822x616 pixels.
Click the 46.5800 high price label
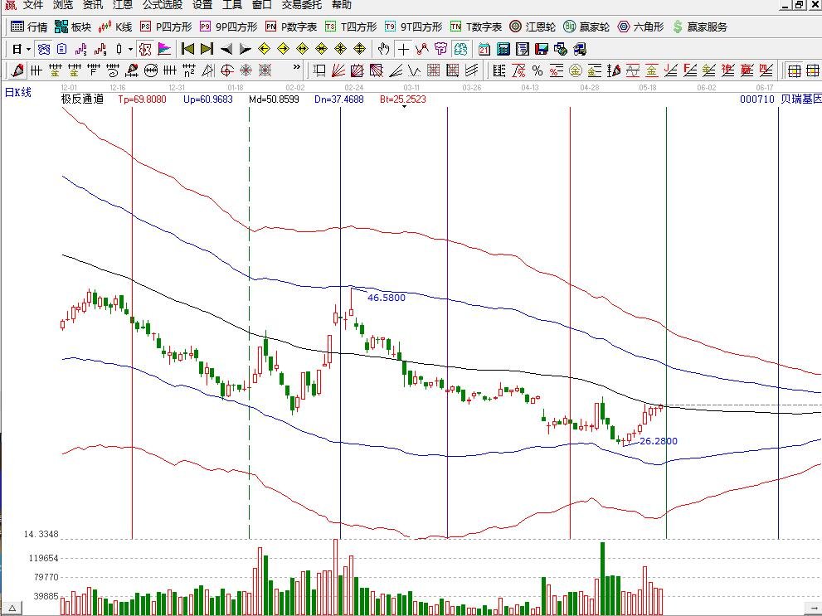tap(387, 298)
